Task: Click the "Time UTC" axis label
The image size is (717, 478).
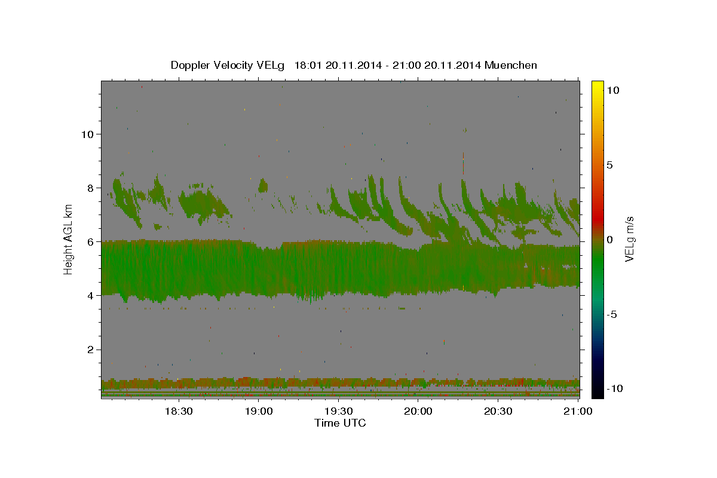Action: pyautogui.click(x=340, y=423)
